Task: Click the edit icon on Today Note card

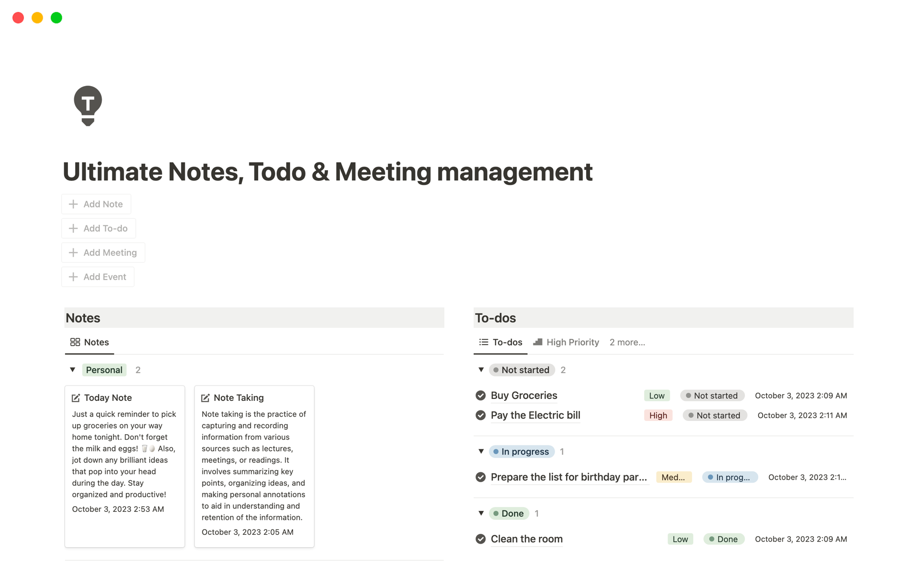Action: (76, 398)
